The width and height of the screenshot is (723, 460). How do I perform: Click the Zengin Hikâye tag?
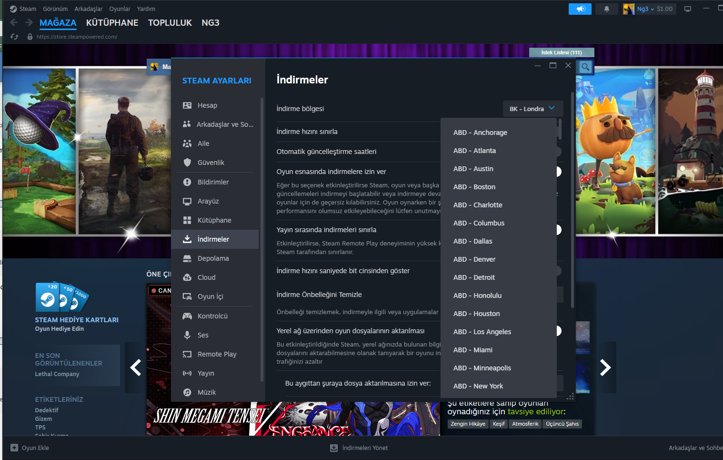(x=468, y=424)
